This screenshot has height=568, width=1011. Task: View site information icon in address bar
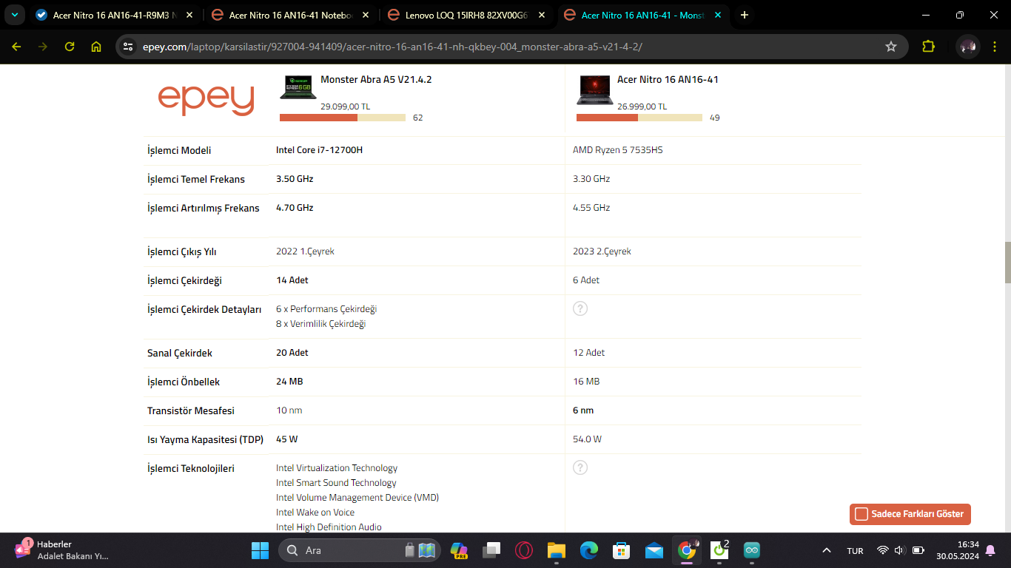(x=129, y=47)
